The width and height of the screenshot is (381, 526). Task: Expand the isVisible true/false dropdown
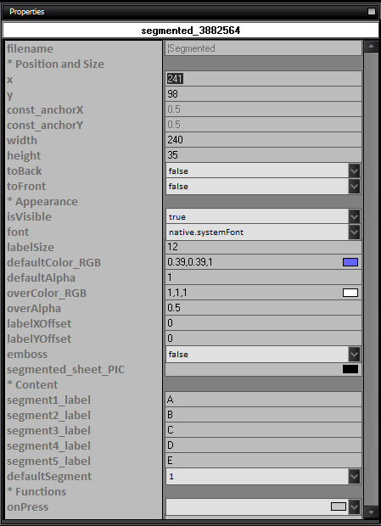tap(354, 216)
